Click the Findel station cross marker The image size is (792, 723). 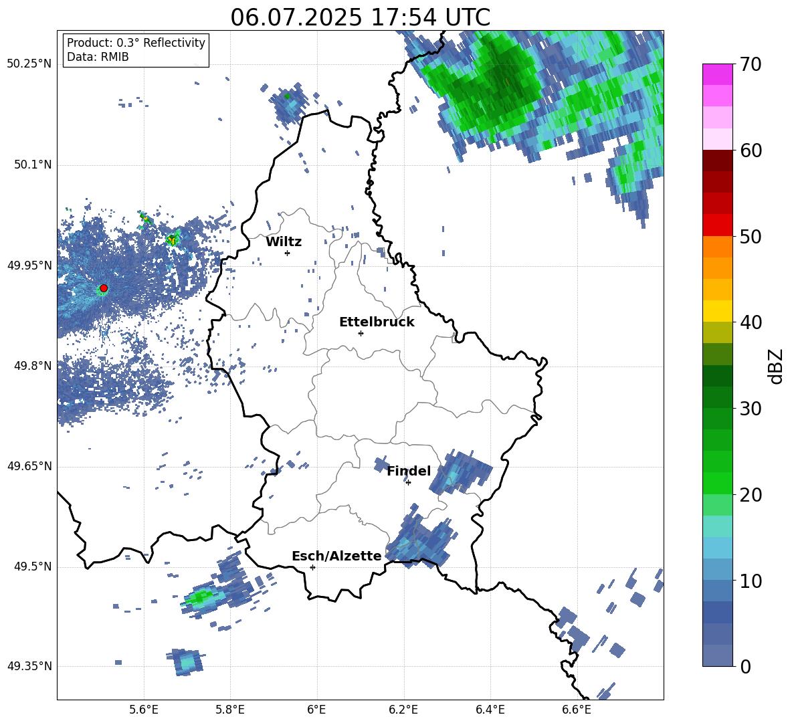pyautogui.click(x=408, y=483)
